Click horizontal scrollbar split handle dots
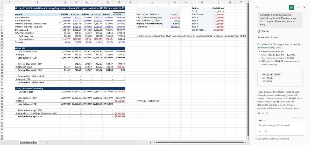Viewport: 311px width, 145px height. coord(151,142)
